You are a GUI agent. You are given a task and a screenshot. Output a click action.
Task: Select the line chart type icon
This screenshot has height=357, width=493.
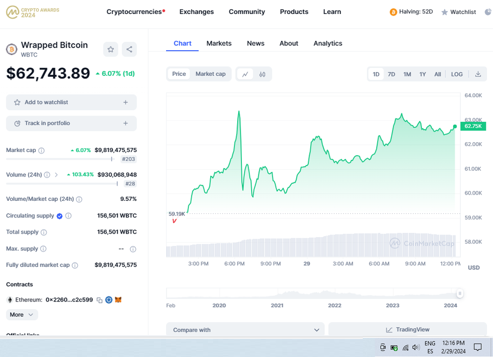click(x=245, y=74)
